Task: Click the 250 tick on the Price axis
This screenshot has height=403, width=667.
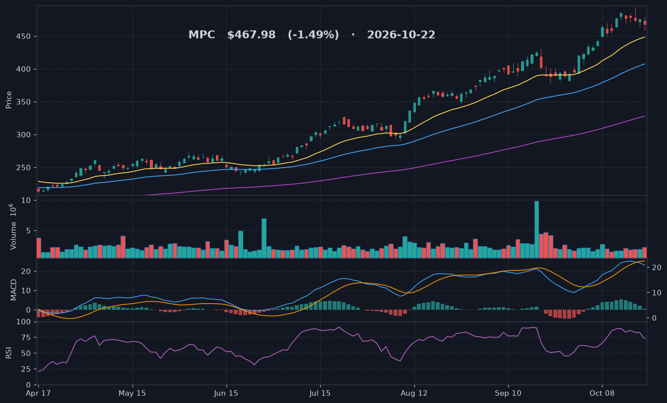Action: pyautogui.click(x=25, y=168)
